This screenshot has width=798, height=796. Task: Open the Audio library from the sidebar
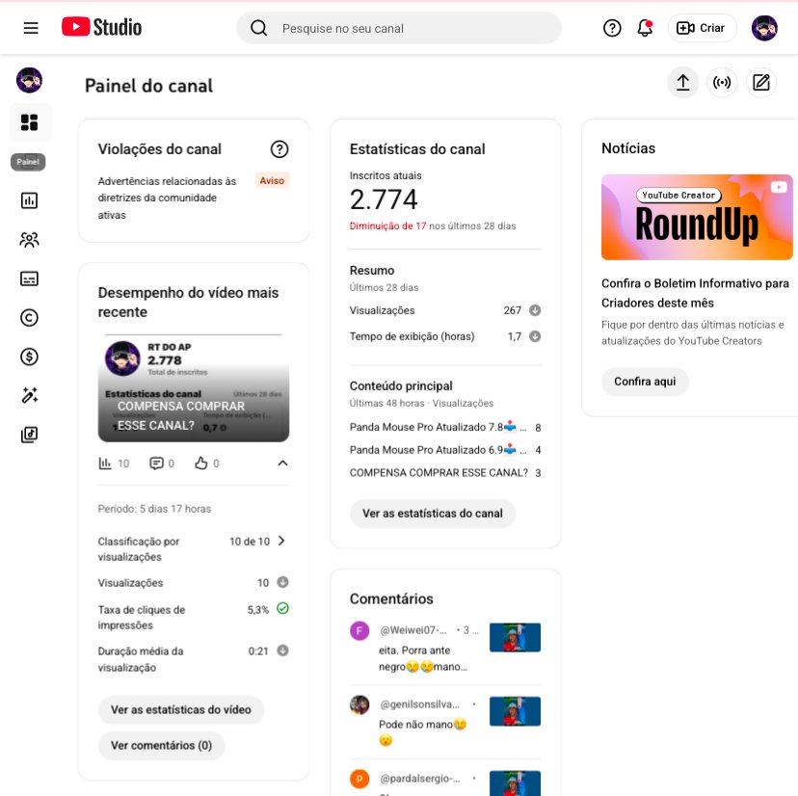pos(29,434)
